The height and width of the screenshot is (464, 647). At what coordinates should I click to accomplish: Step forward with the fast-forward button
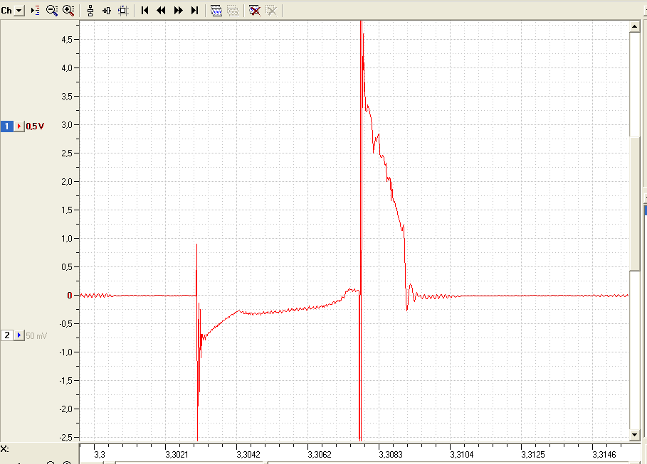(178, 10)
